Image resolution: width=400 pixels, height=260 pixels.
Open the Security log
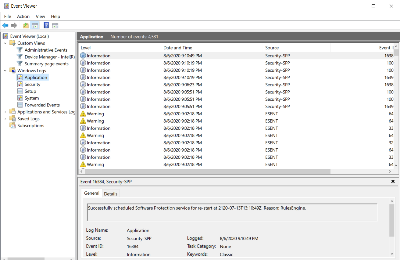tap(32, 85)
